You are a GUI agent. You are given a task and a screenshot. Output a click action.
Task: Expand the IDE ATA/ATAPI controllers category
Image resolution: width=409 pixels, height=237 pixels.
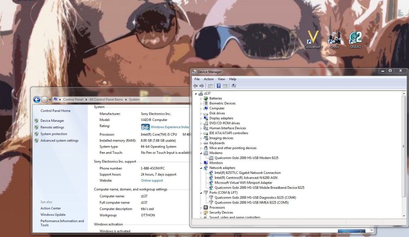click(201, 133)
